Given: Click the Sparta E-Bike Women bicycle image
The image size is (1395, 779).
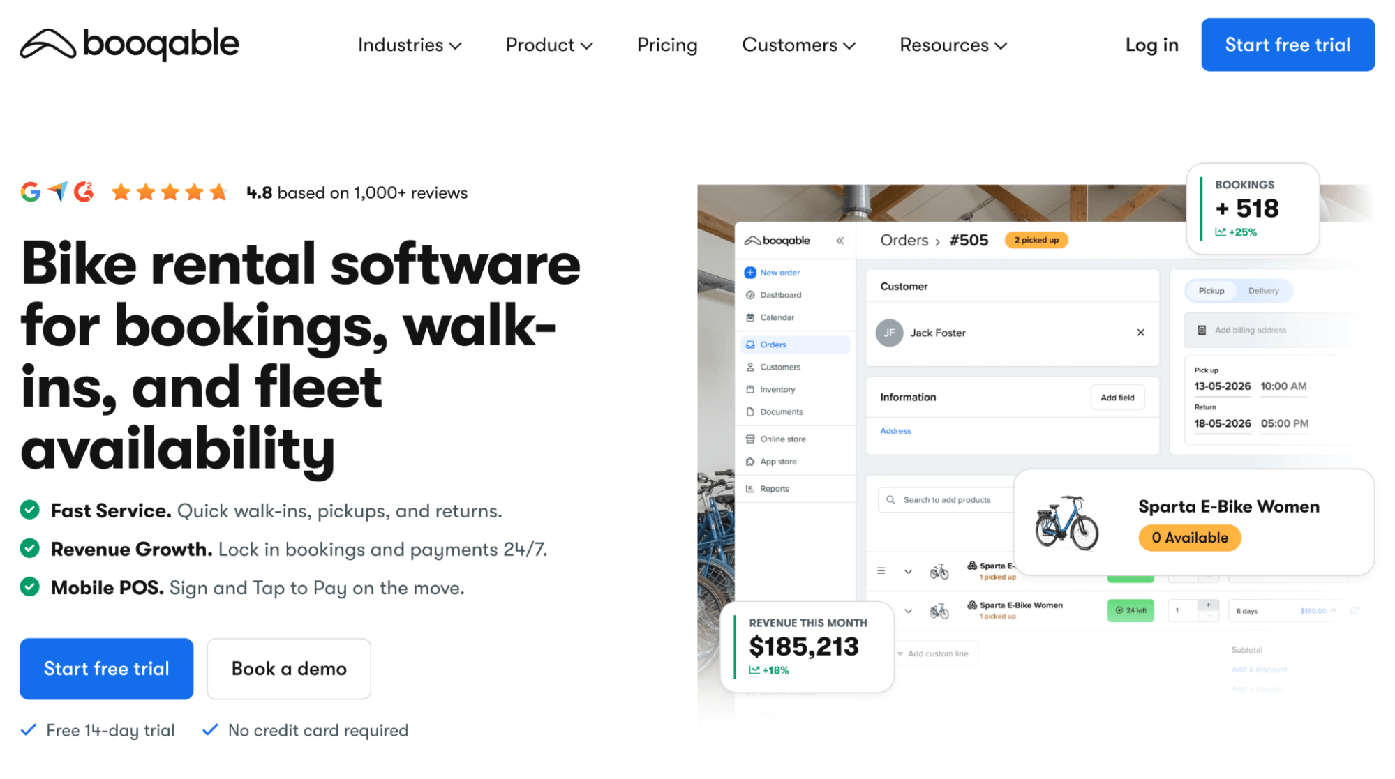Looking at the screenshot, I should click(1067, 522).
